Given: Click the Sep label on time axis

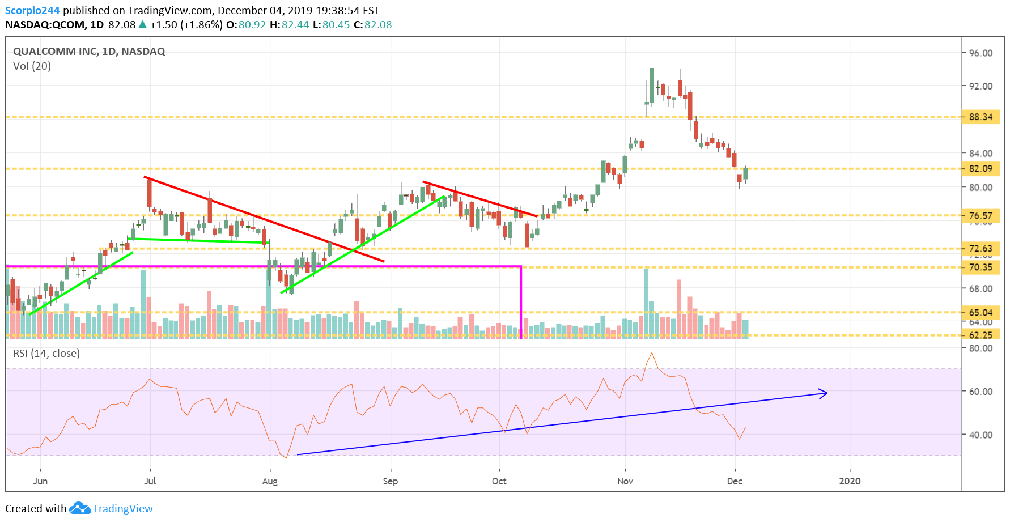Looking at the screenshot, I should tap(391, 481).
